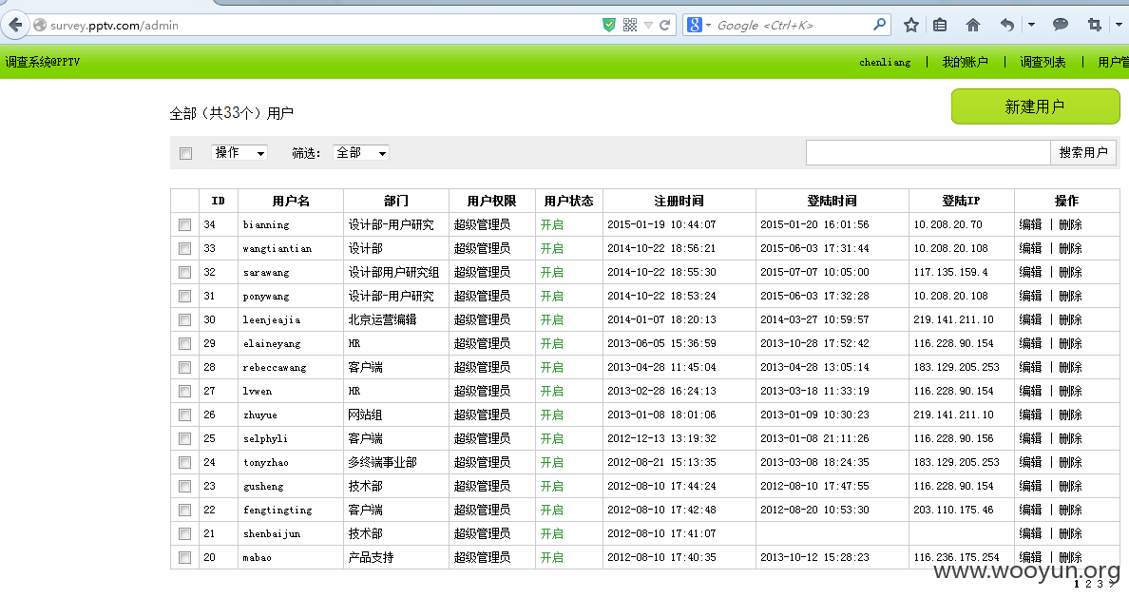Open address bar history dropdown arrow
The image size is (1129, 598).
pyautogui.click(x=648, y=26)
